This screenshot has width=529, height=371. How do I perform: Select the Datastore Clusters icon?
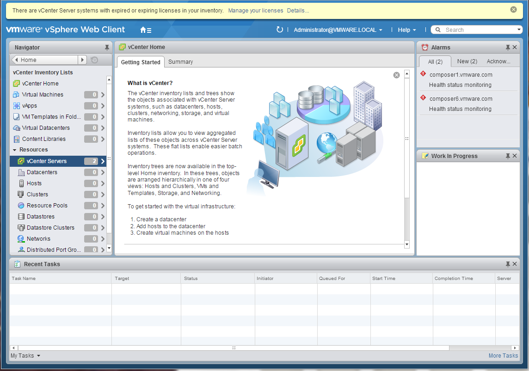(x=21, y=228)
